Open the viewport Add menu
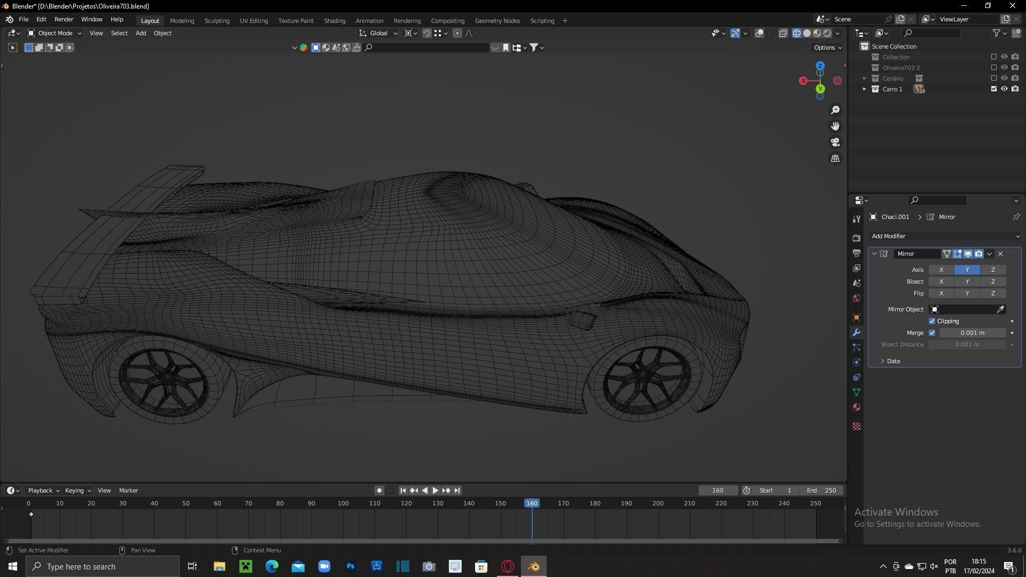Screen dimensions: 1026x577 point(141,33)
